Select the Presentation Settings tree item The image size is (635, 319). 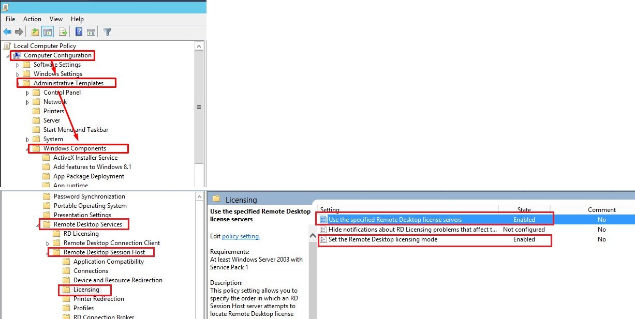[82, 215]
